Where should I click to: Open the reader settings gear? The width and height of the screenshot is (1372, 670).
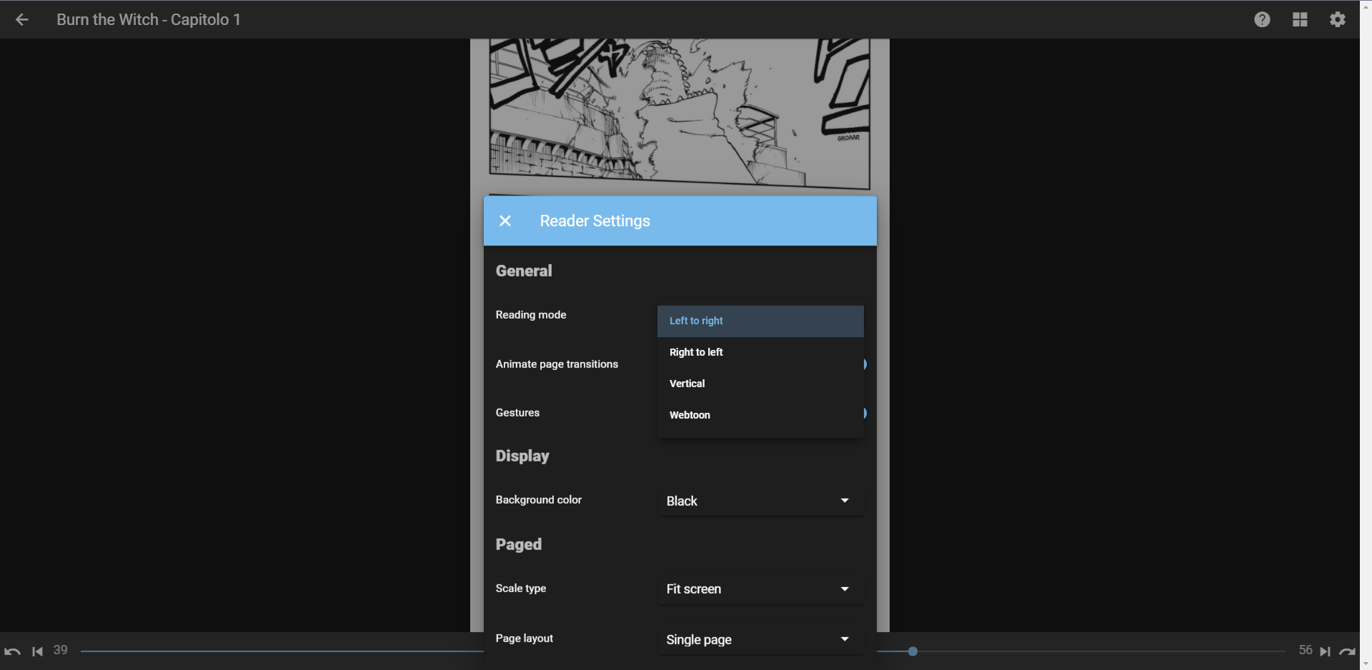[x=1337, y=19]
